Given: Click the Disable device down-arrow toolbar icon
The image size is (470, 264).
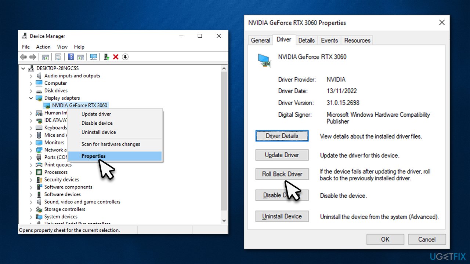Looking at the screenshot, I should (x=125, y=57).
